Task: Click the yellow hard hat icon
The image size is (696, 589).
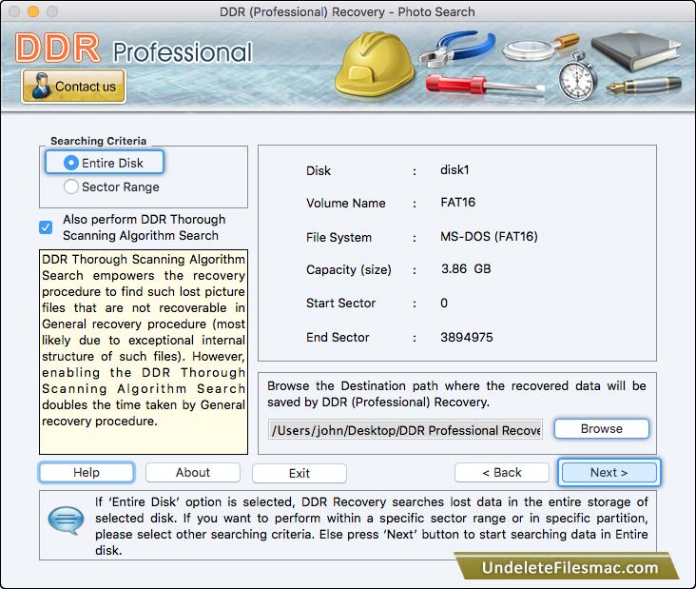Action: 374,65
